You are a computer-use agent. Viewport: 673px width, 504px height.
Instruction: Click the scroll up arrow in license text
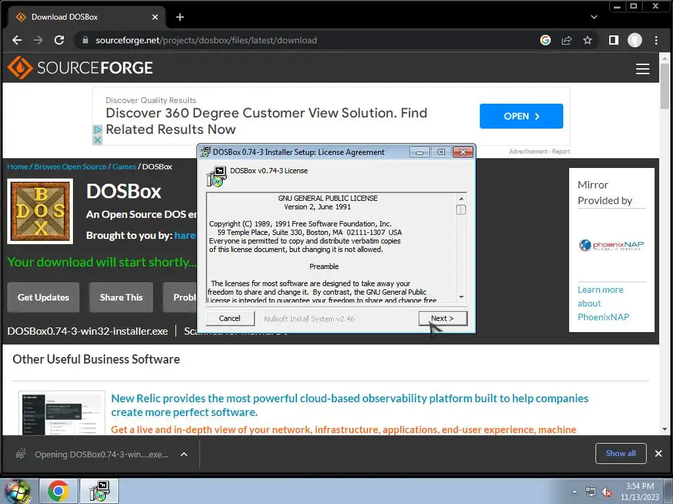tap(461, 199)
